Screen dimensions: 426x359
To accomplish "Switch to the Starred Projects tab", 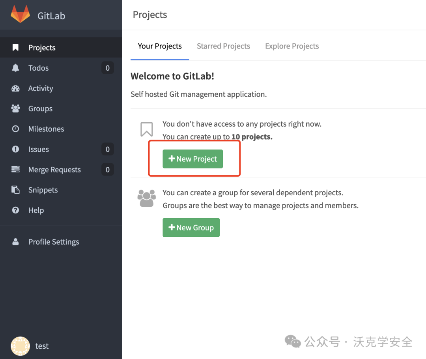I will (223, 46).
